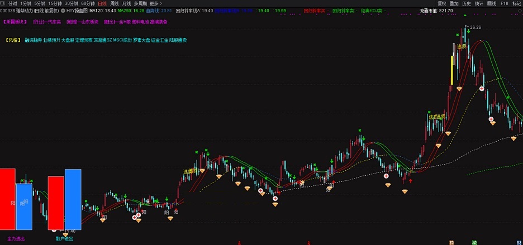The height and width of the screenshot is (245, 523).
Task: Open the F10 company info
Action: click(x=505, y=4)
